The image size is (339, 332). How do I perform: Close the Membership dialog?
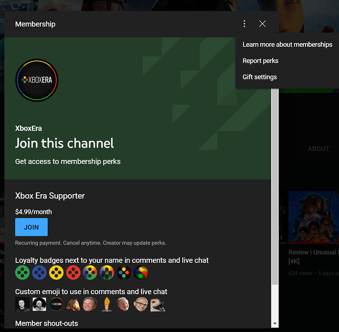pos(262,24)
